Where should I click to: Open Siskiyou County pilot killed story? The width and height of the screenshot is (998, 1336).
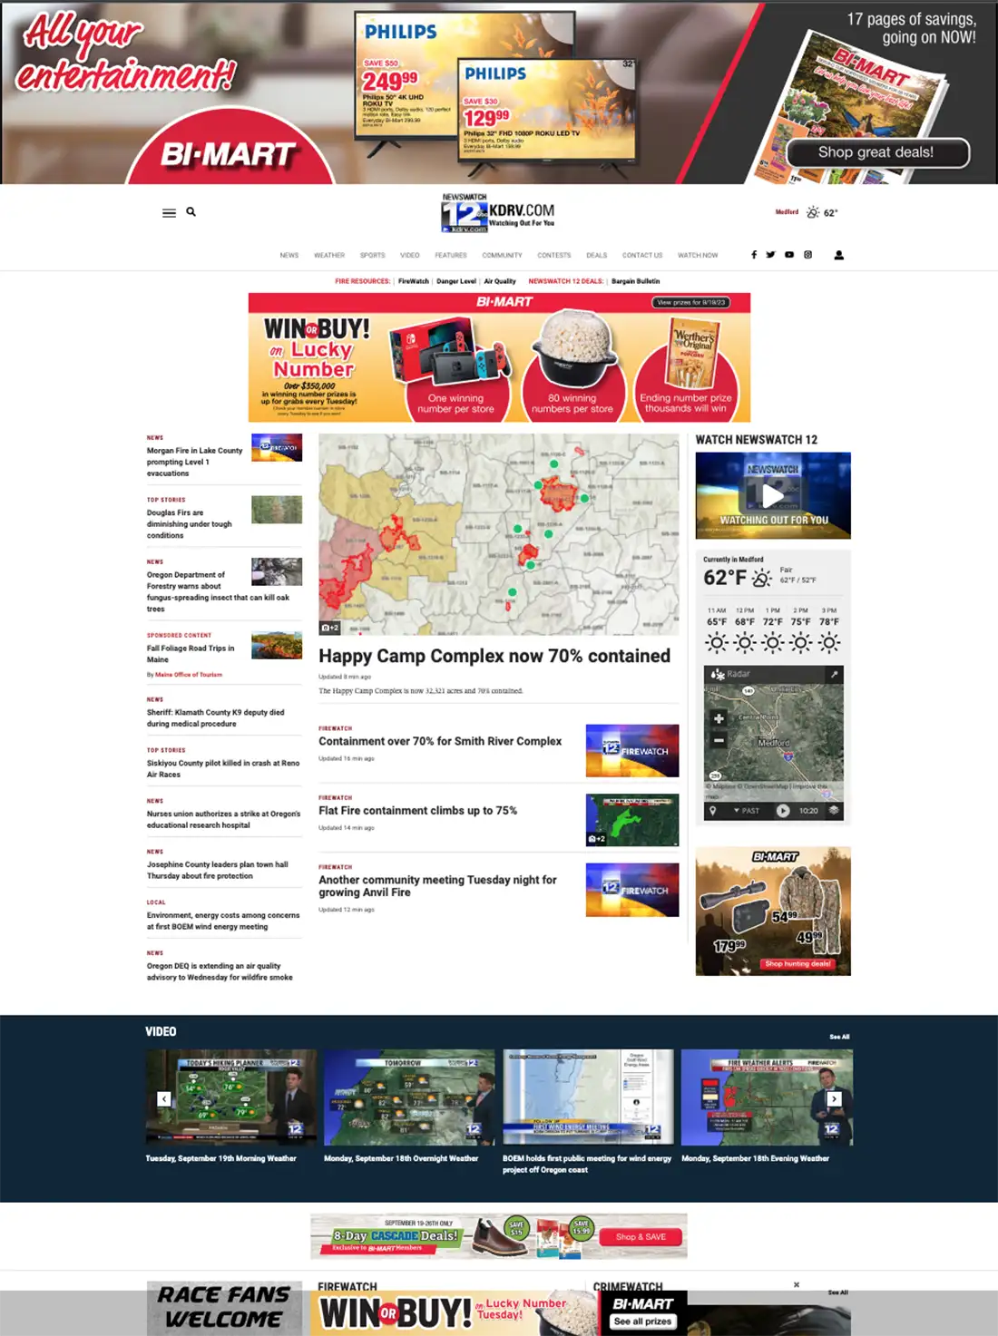point(223,769)
